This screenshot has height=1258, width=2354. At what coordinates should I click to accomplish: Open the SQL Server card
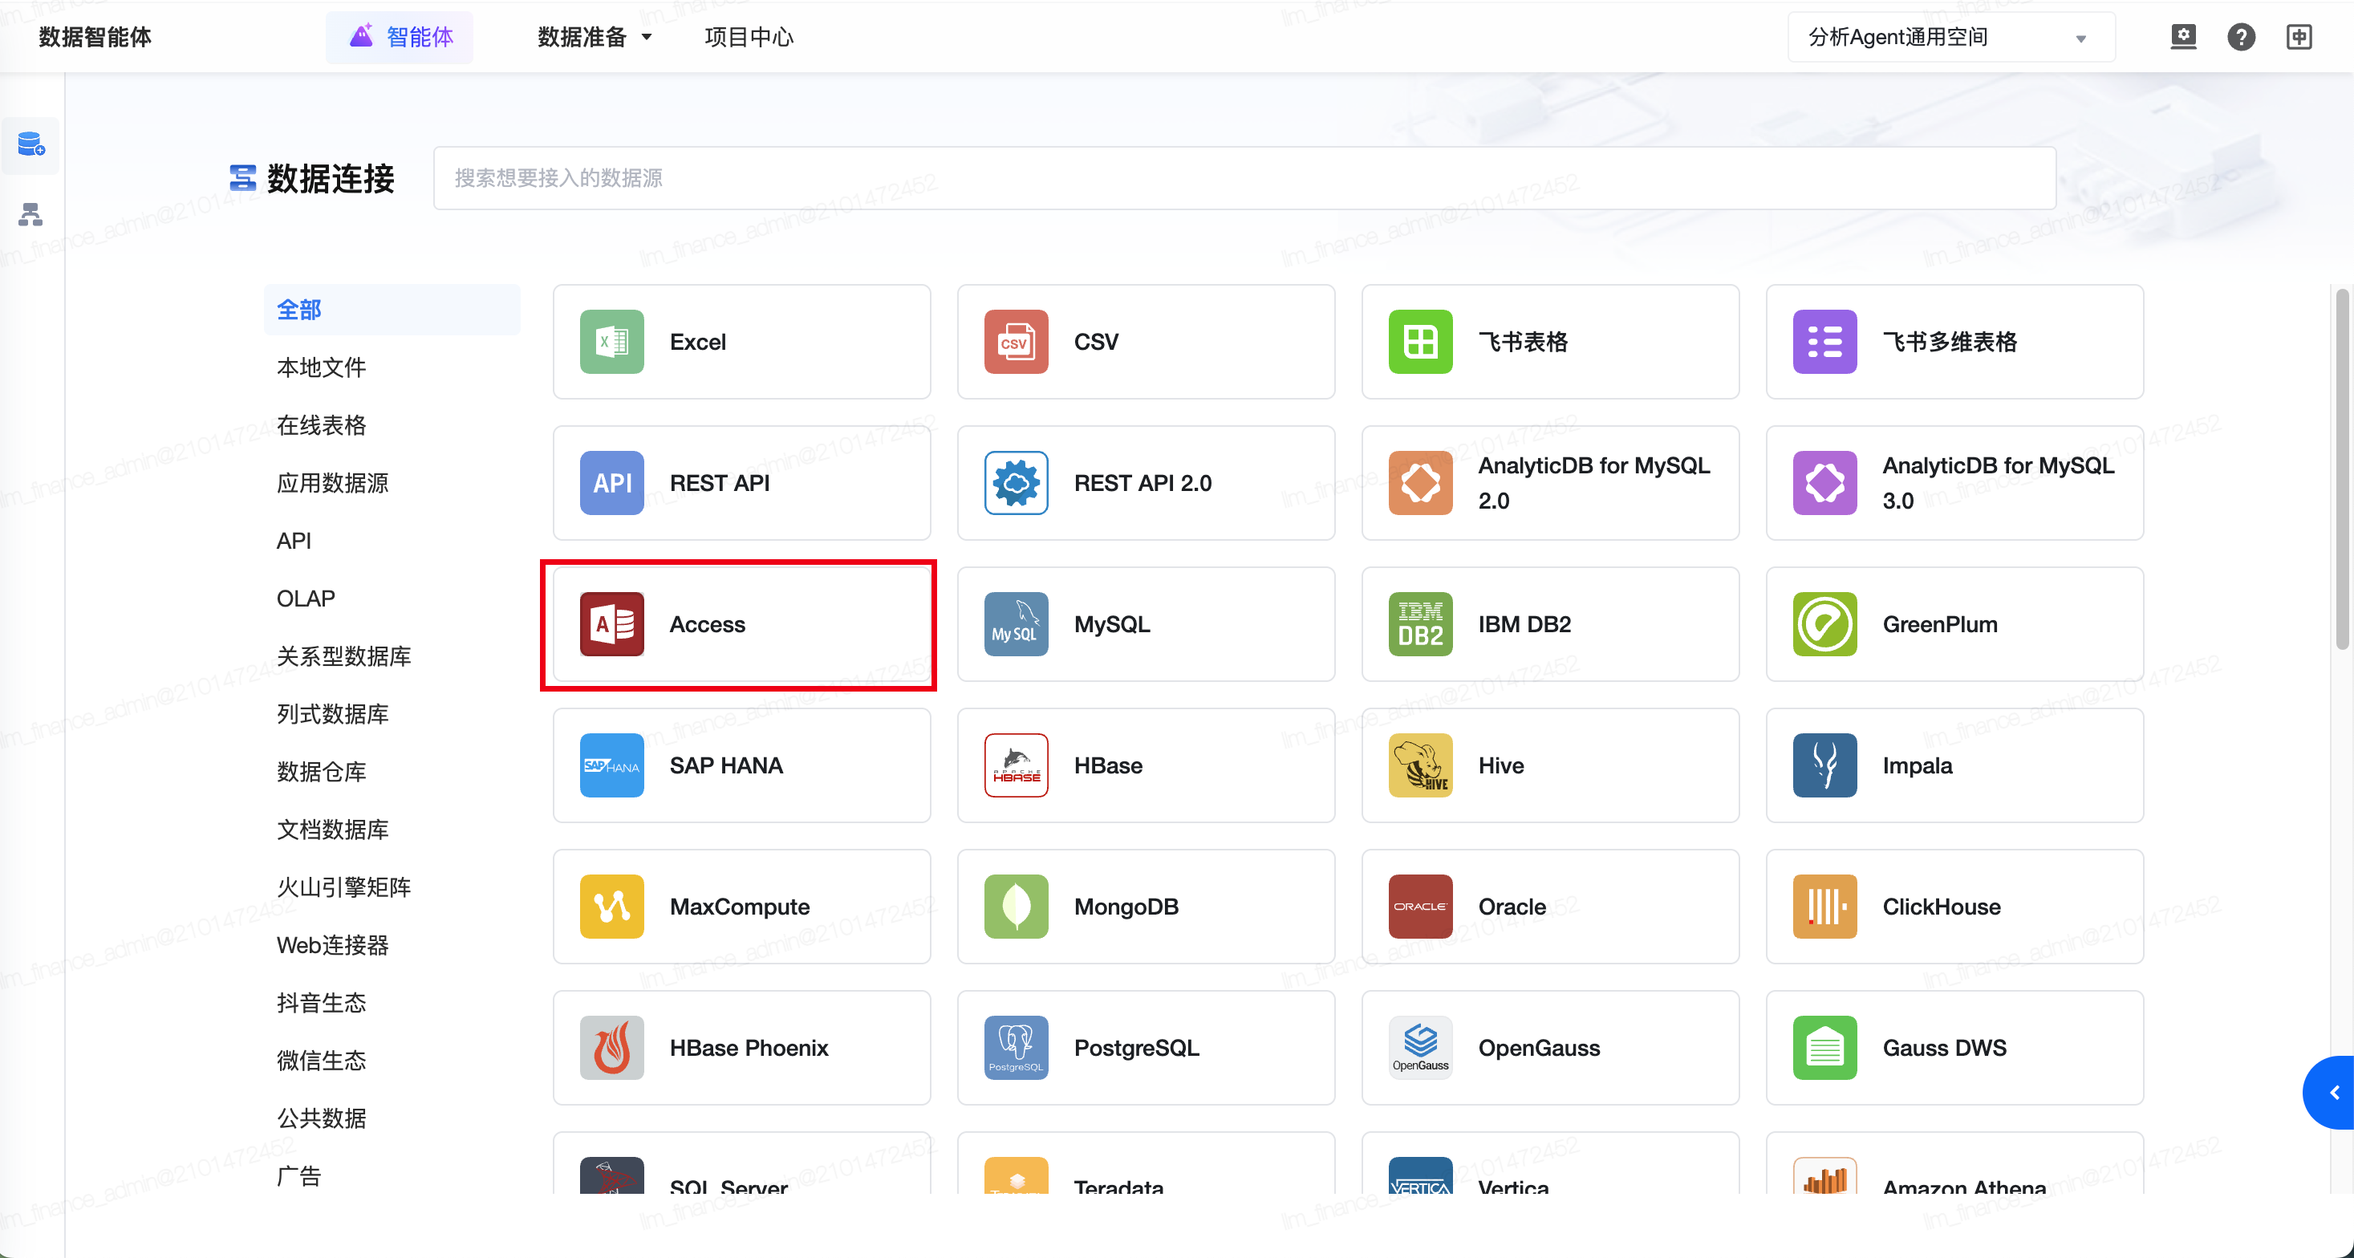741,1164
